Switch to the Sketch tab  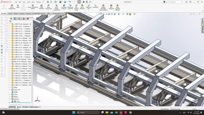click(x=16, y=14)
